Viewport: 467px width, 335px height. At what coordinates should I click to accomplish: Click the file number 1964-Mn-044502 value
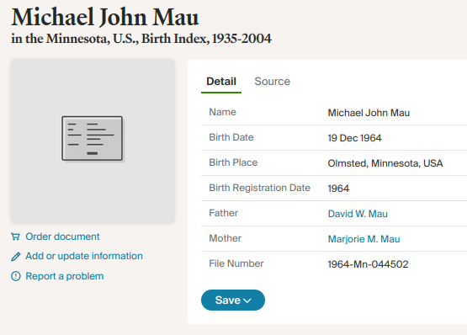(x=368, y=264)
